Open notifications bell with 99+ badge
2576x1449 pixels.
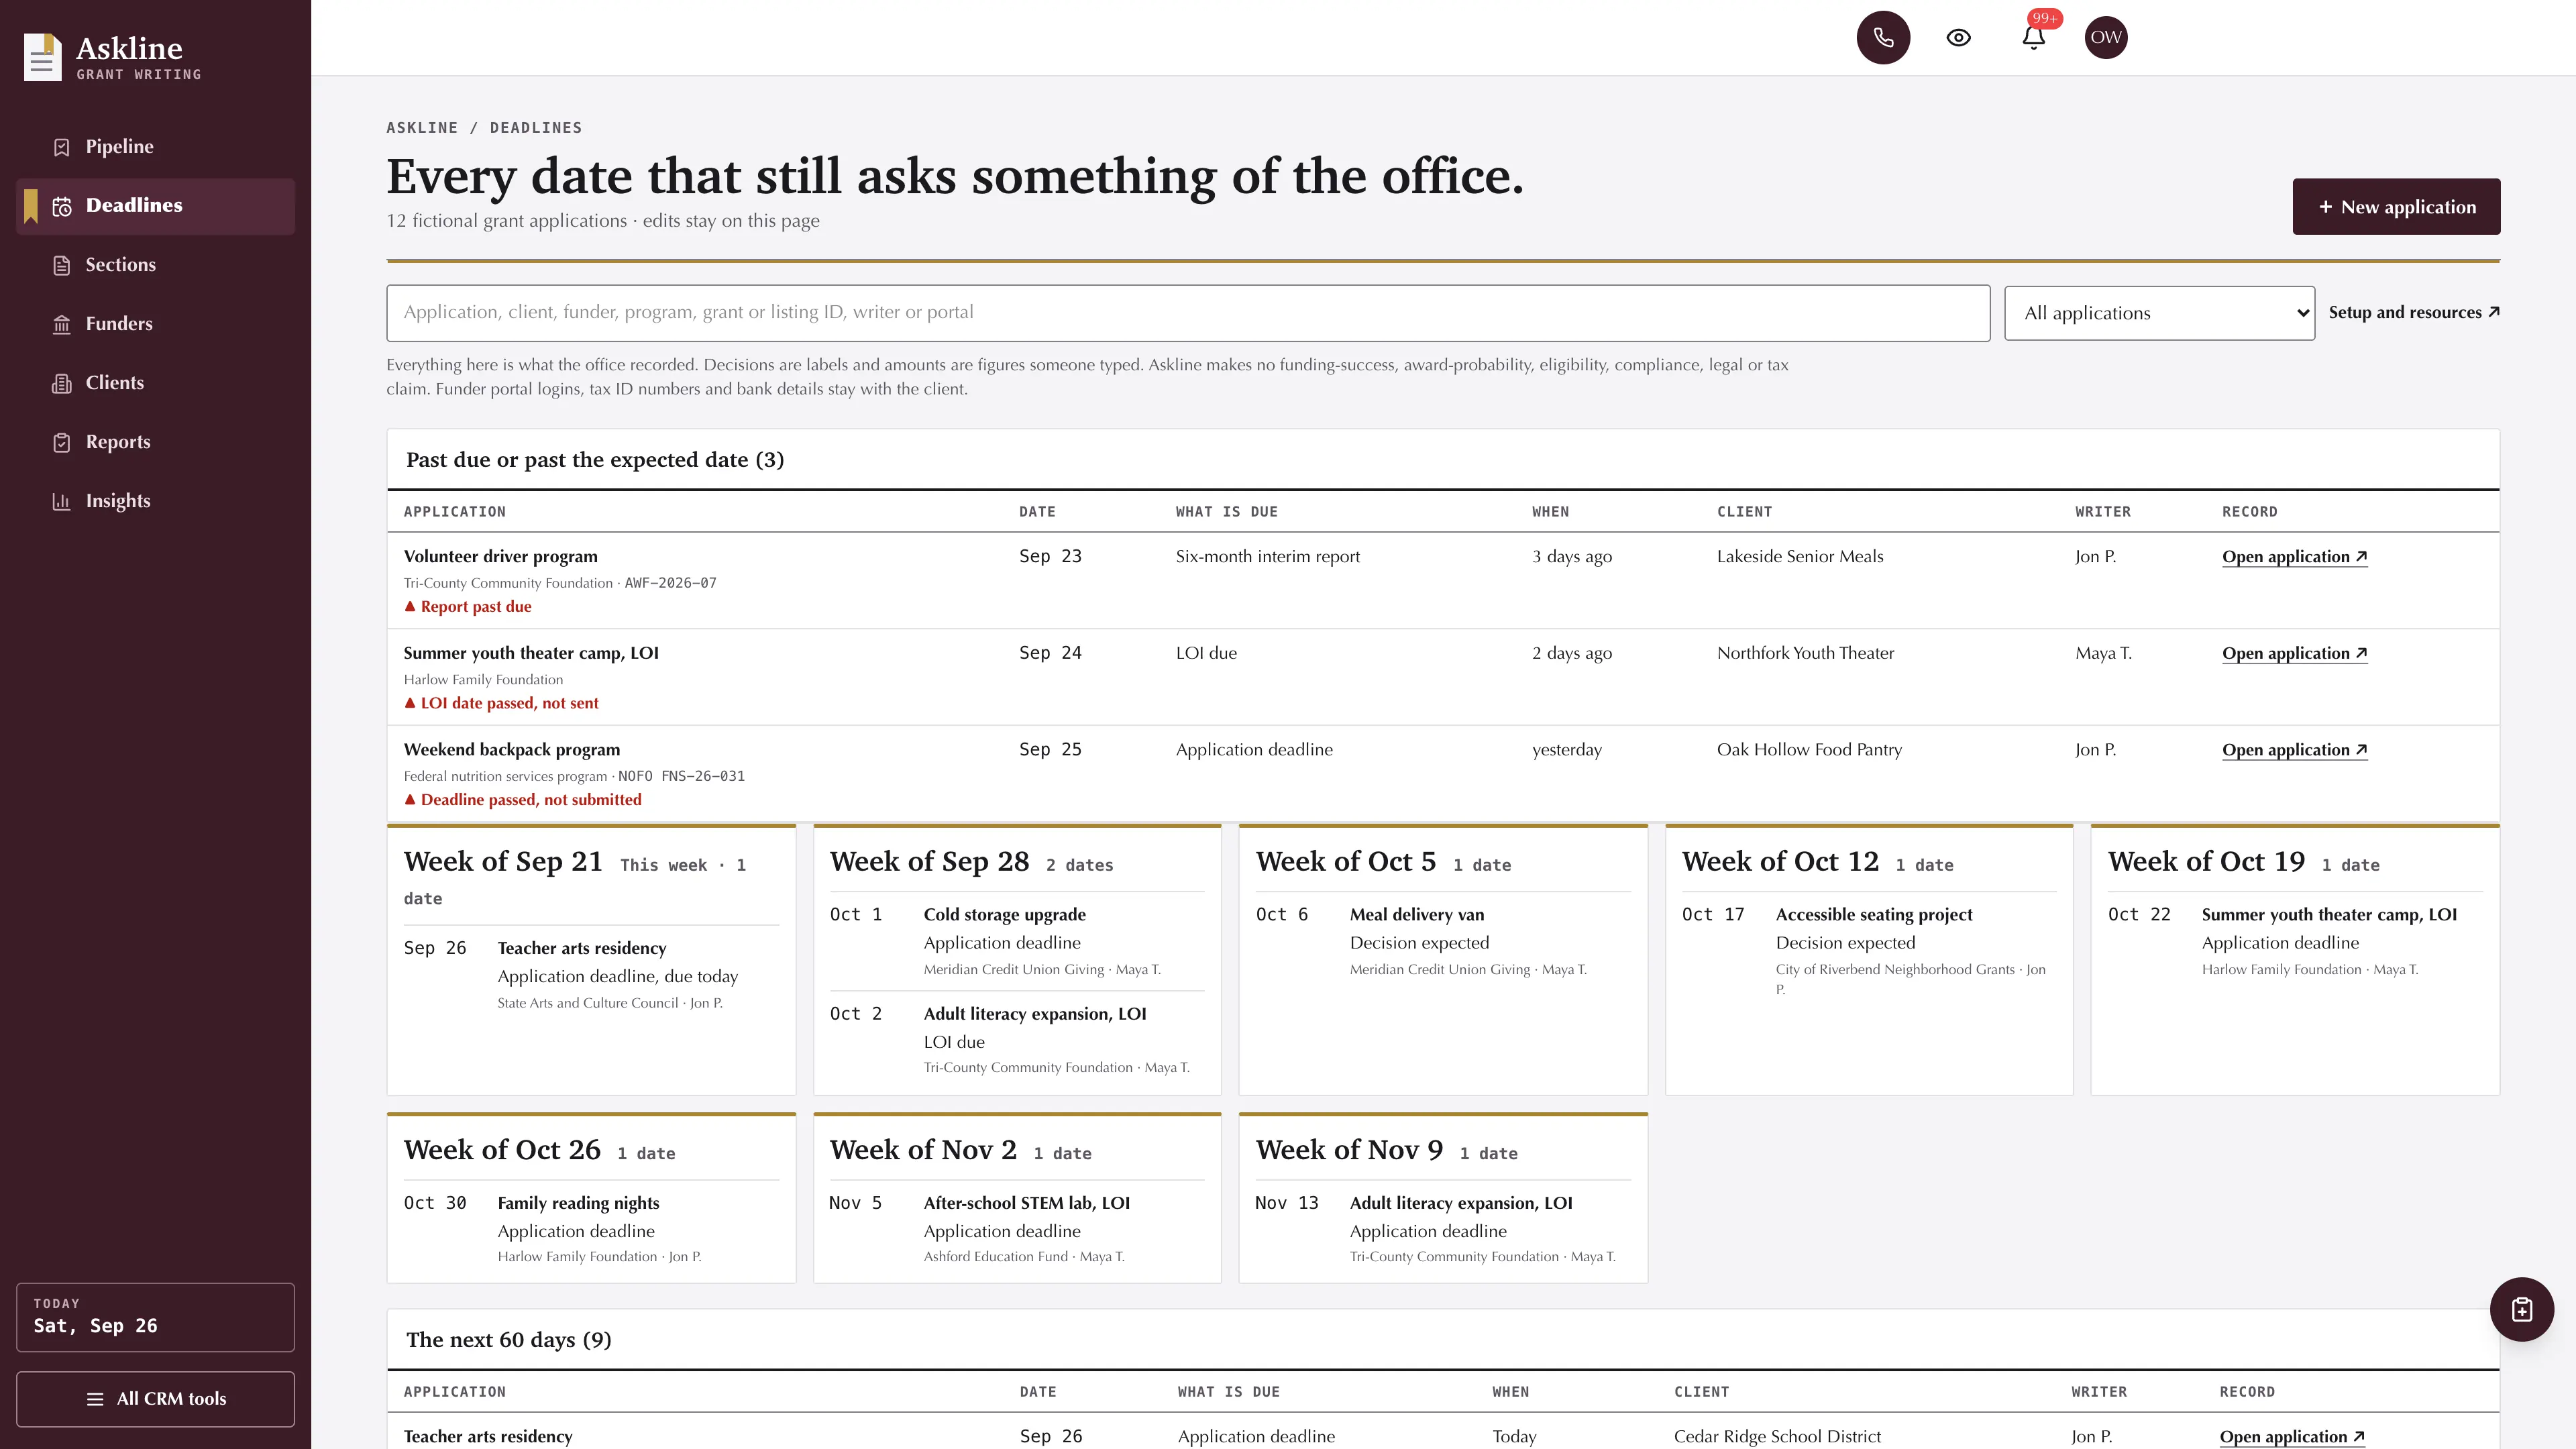tap(2033, 37)
